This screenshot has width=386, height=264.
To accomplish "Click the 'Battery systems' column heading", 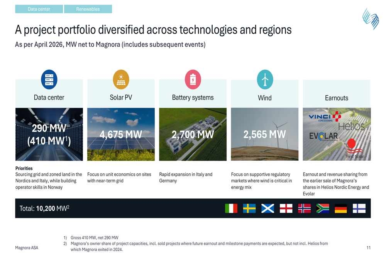I will coord(193,98).
